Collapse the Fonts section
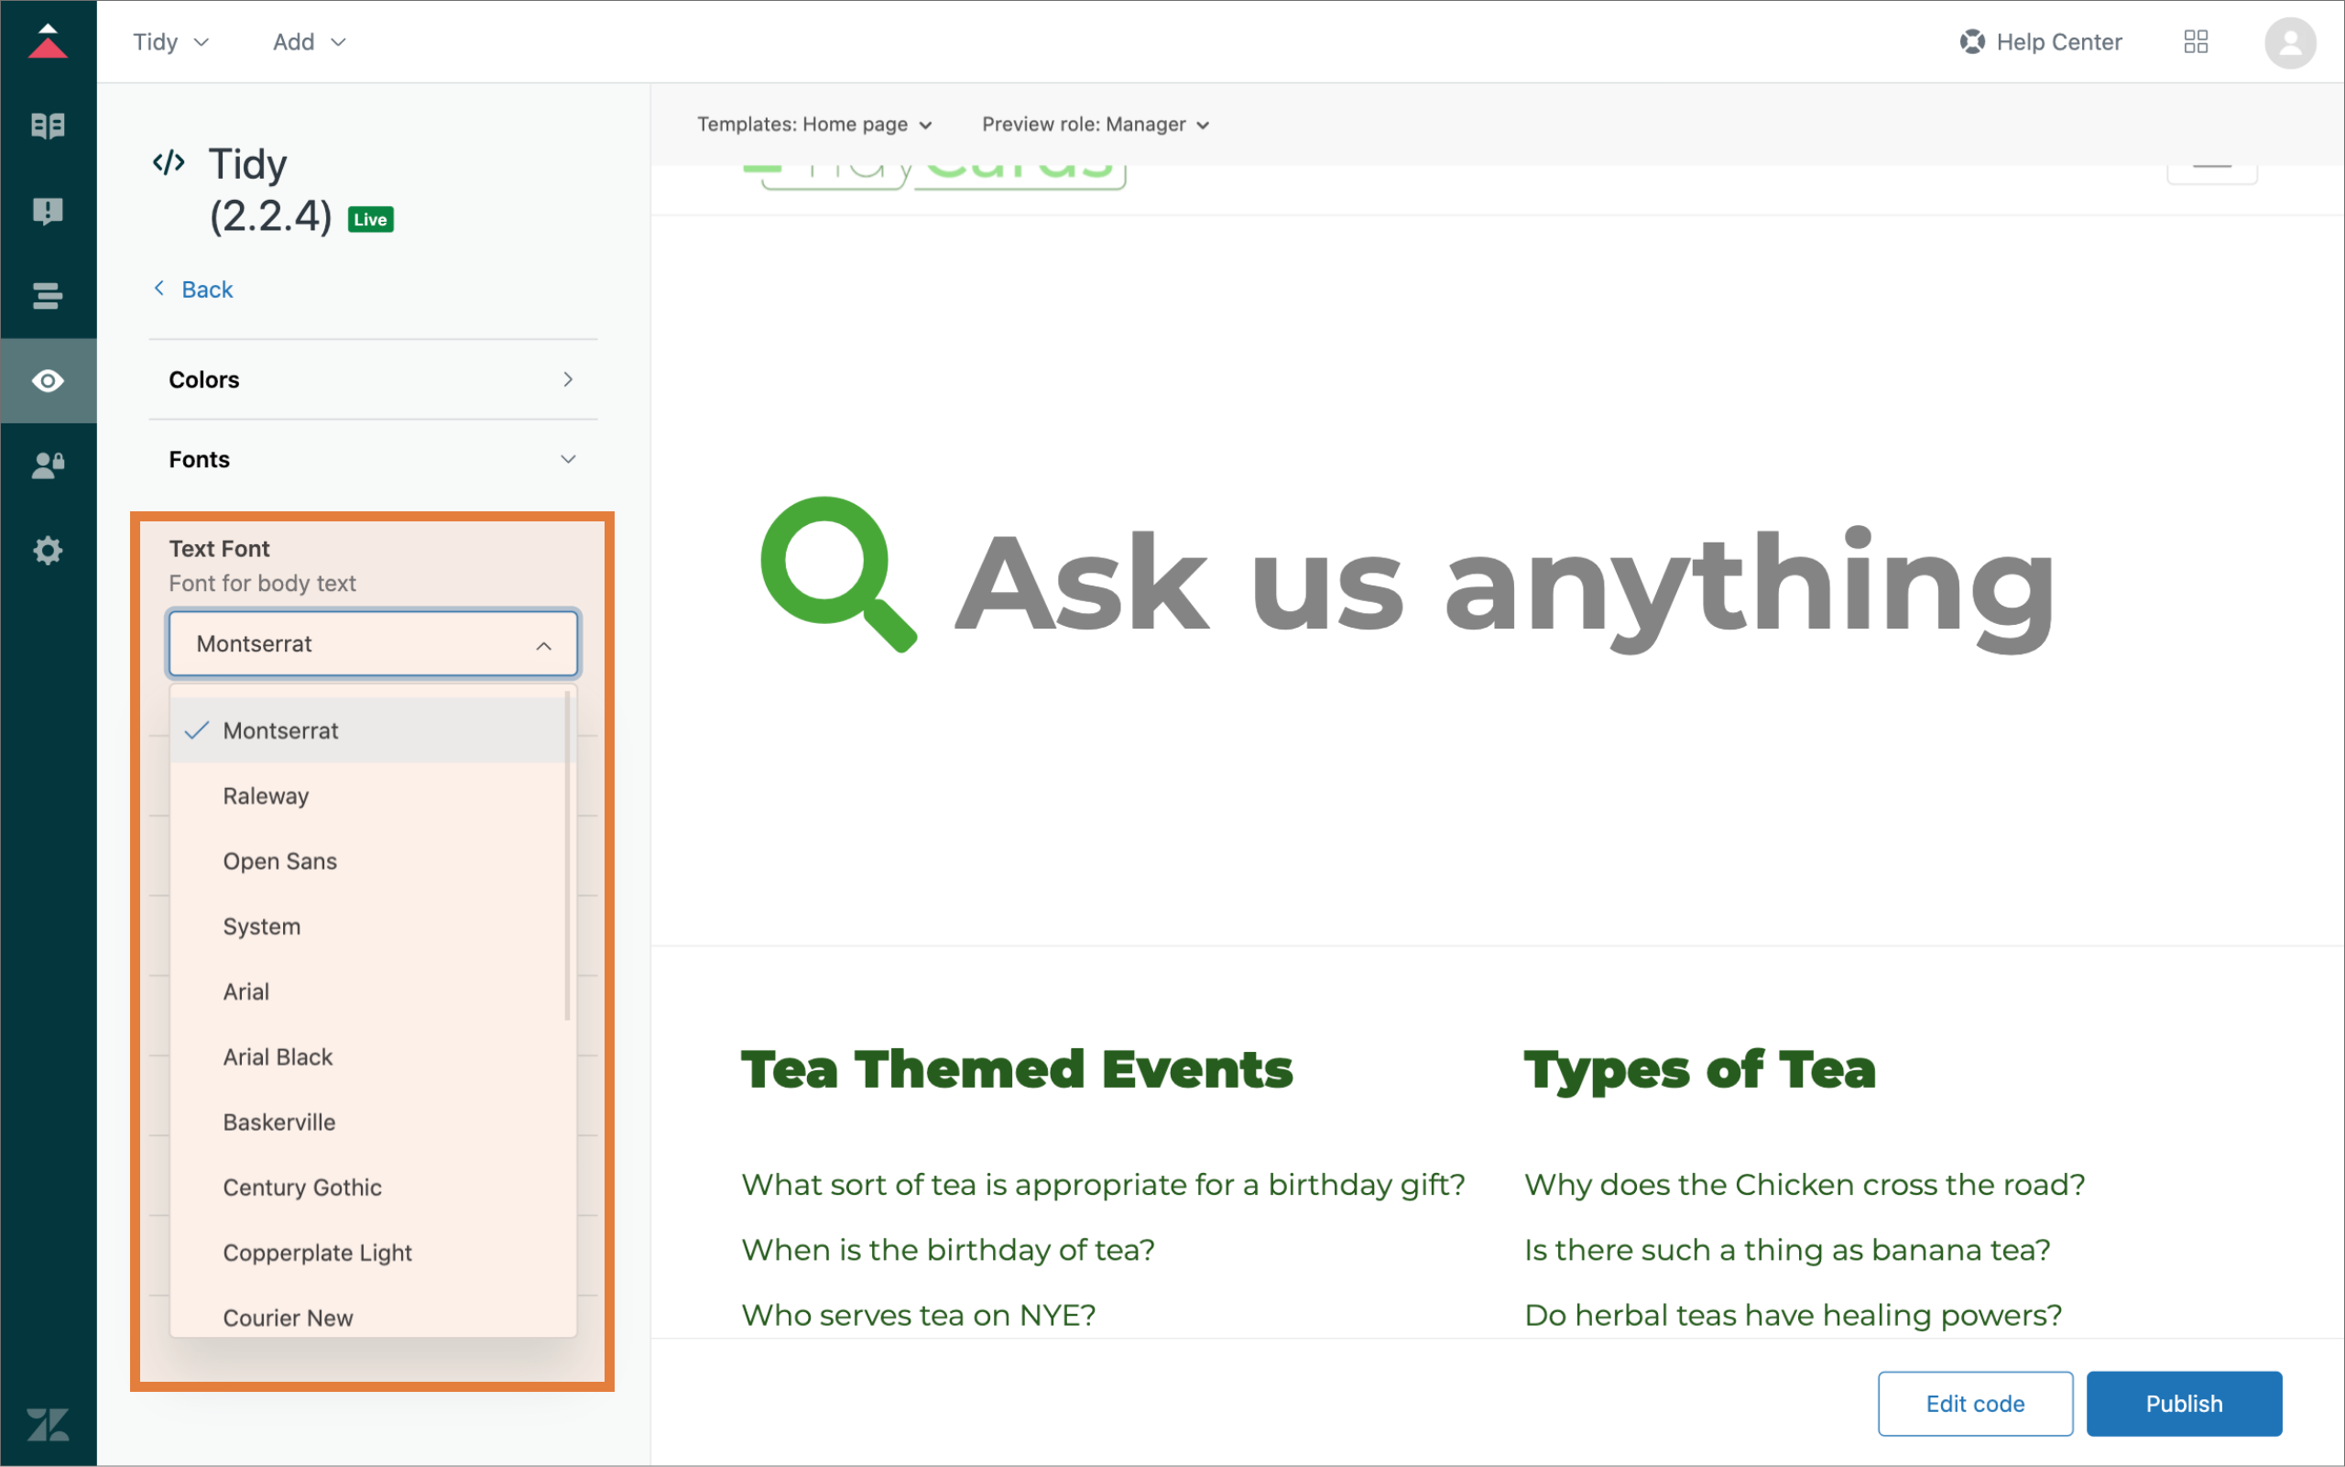 [373, 459]
